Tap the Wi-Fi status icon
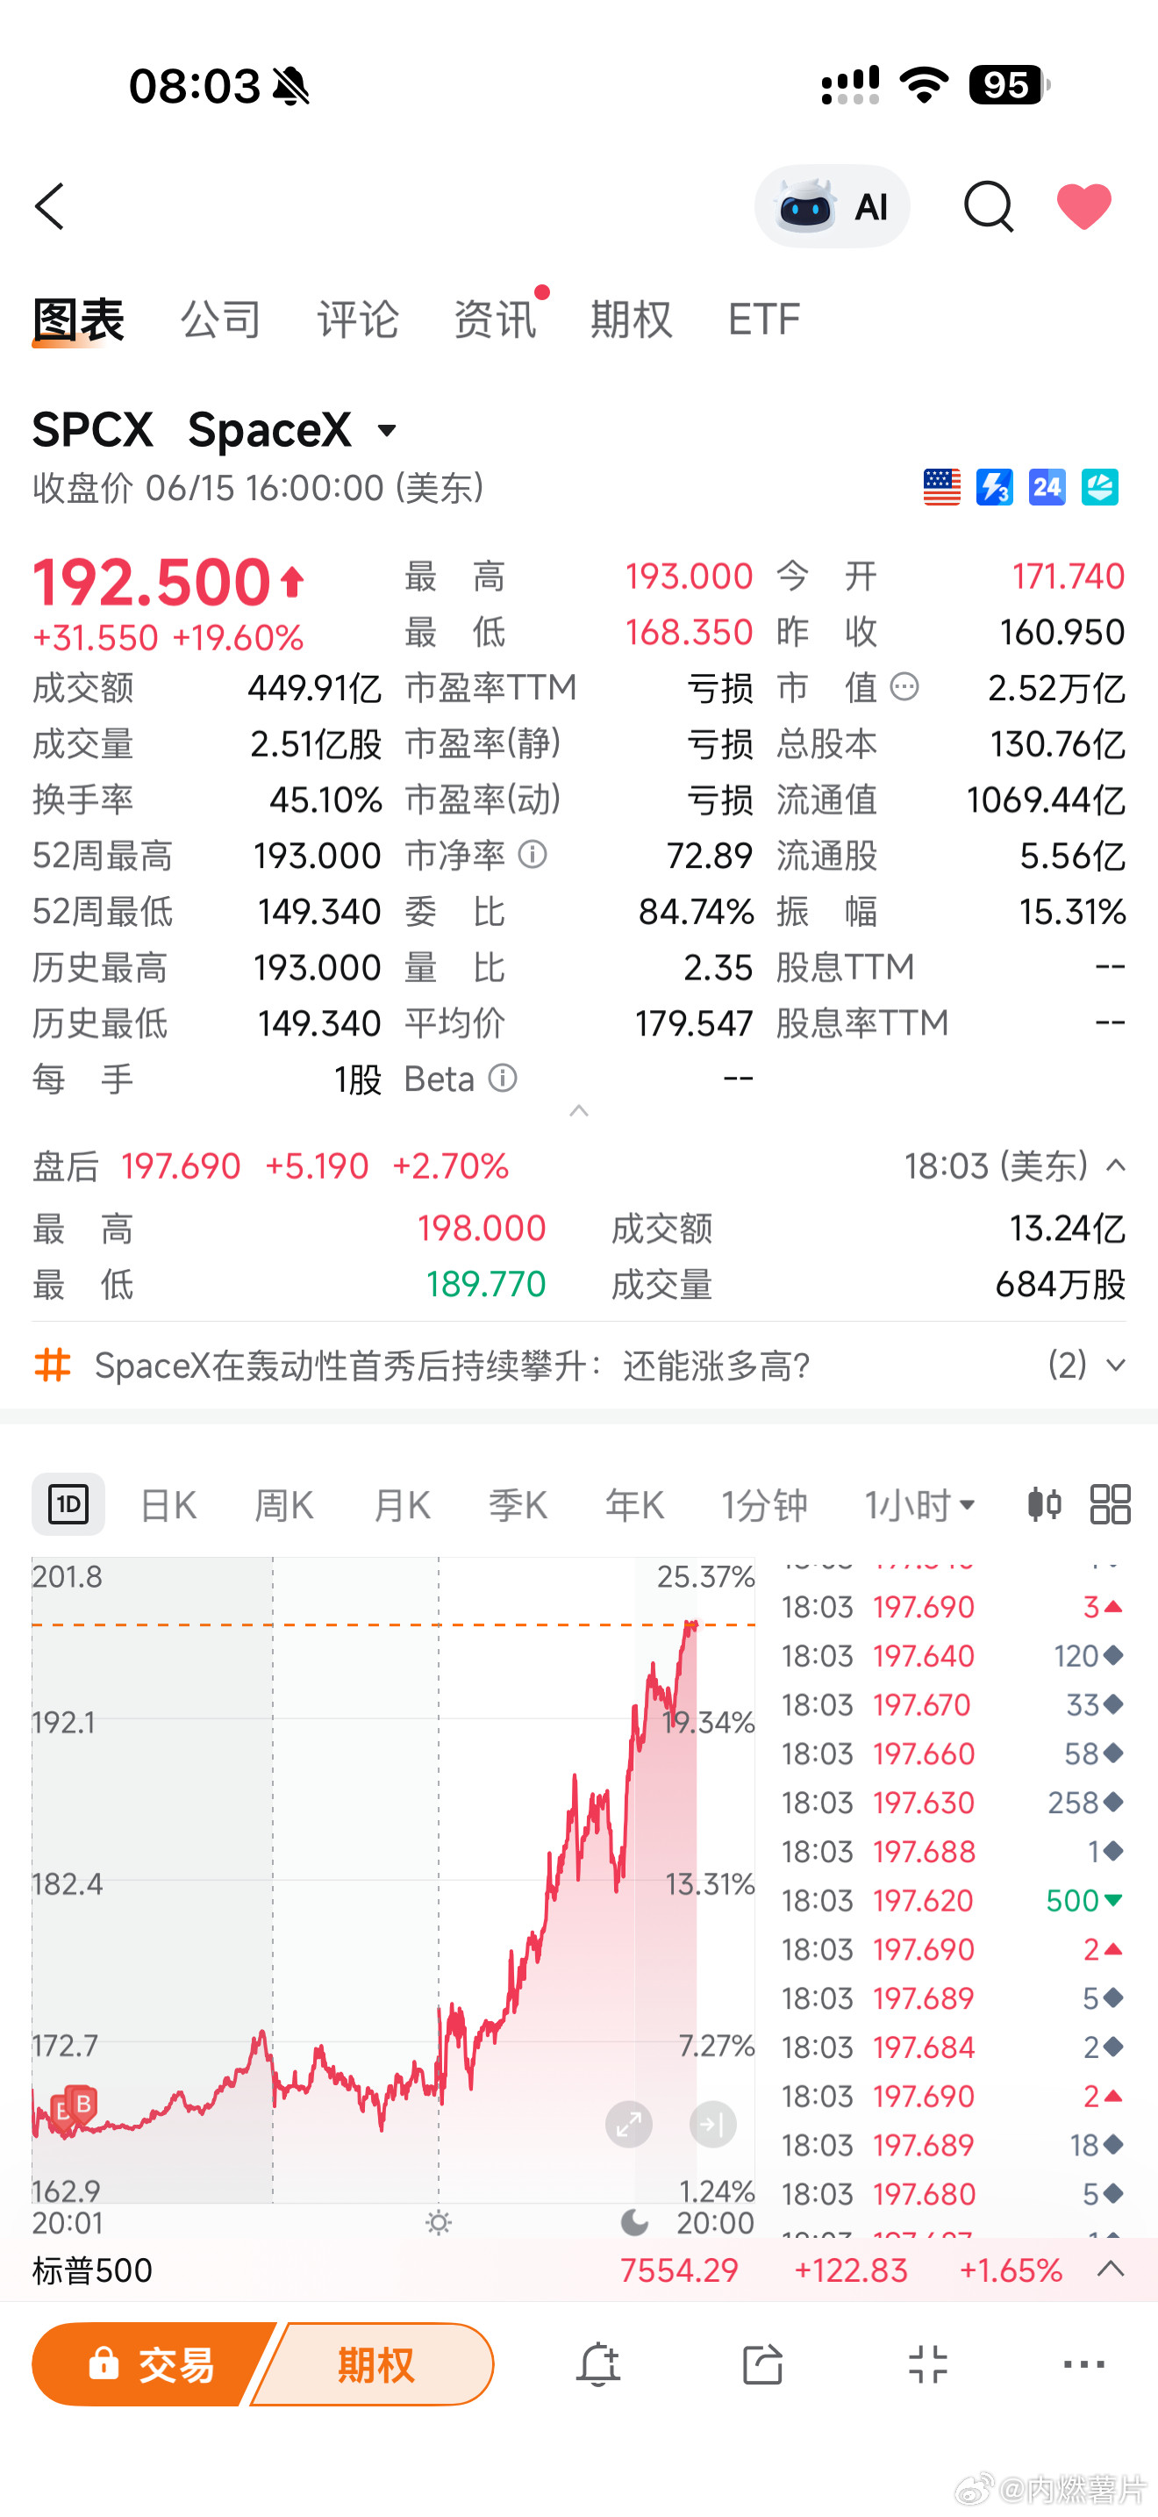Screen dimensions: 1158x2517 coord(925,85)
